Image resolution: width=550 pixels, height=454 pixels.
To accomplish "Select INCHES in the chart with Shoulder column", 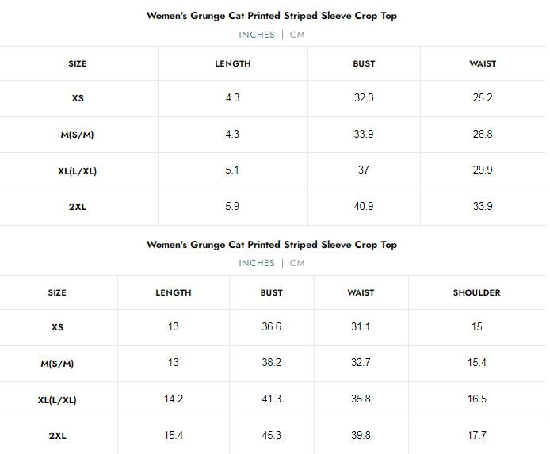I will 257,263.
